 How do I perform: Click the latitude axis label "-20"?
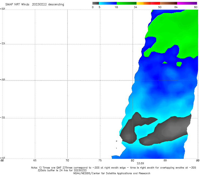(x=2, y=9)
